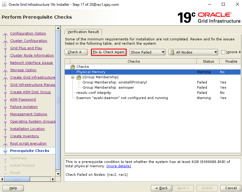Maximize the installer window
The width and height of the screenshot is (242, 192).
tap(223, 4)
